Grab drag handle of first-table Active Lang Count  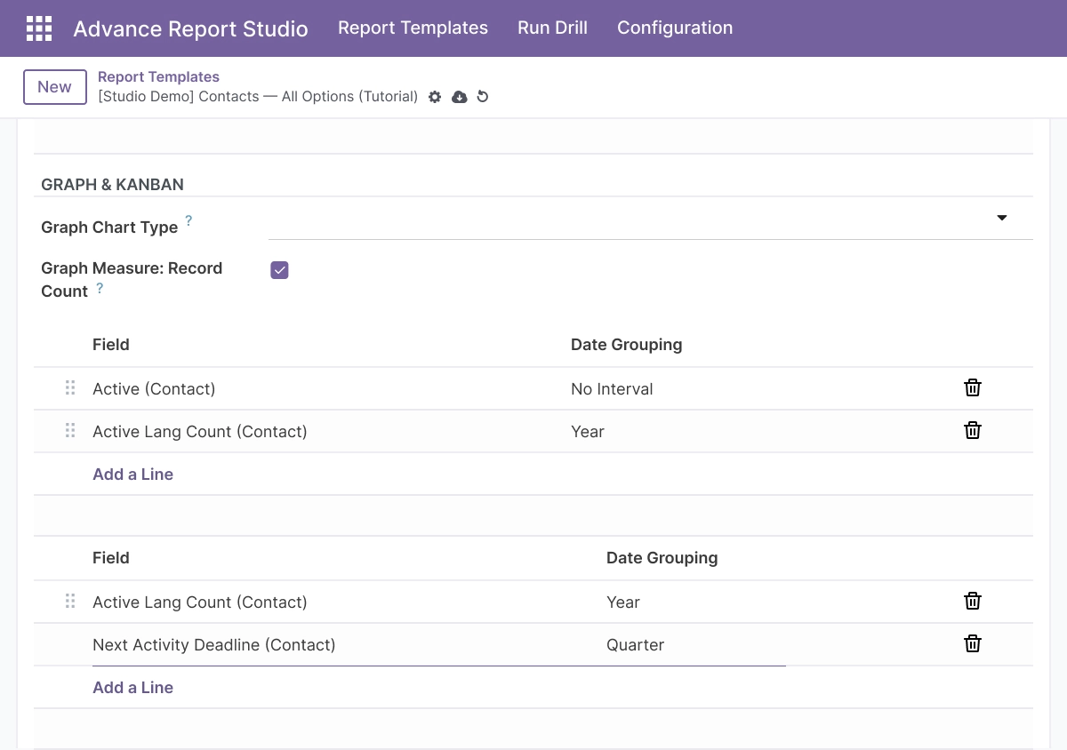click(70, 431)
